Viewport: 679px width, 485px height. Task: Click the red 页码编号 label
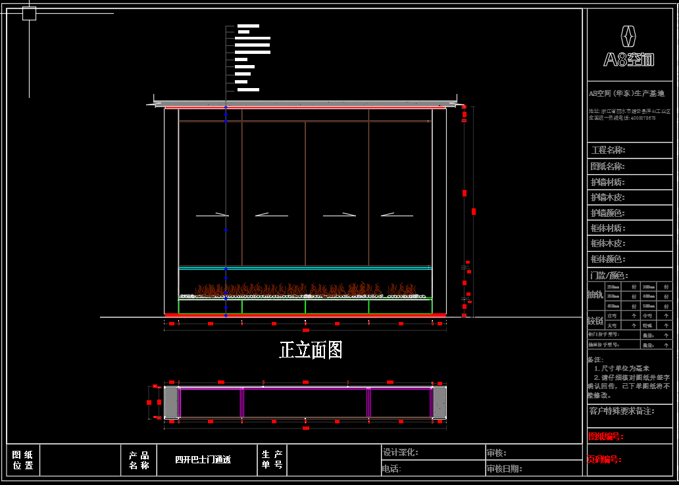click(605, 459)
